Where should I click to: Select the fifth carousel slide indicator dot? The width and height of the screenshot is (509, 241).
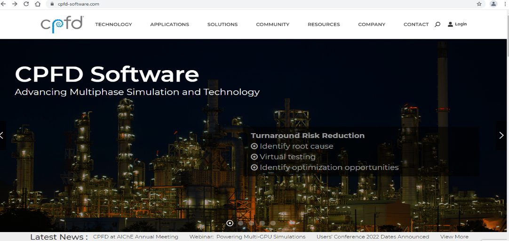tap(273, 223)
